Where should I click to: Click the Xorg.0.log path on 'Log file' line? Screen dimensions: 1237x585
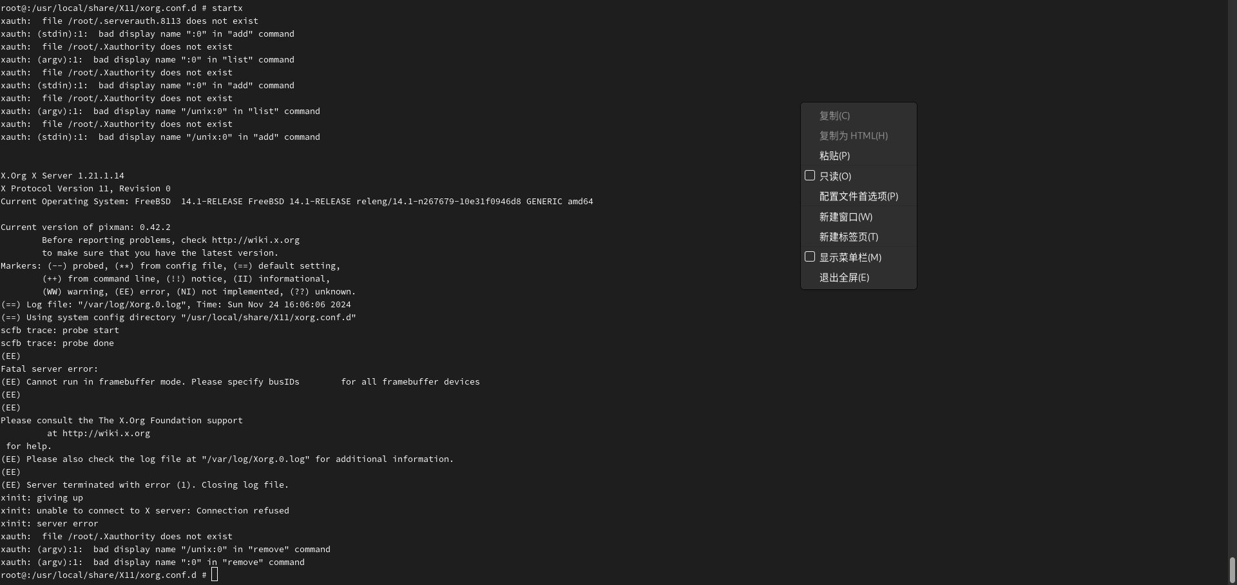tap(134, 305)
